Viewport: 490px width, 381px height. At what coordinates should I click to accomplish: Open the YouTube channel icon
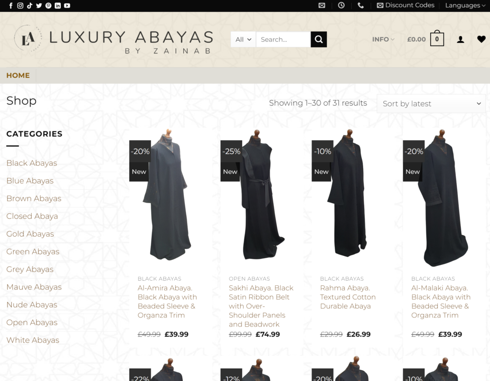coord(67,6)
